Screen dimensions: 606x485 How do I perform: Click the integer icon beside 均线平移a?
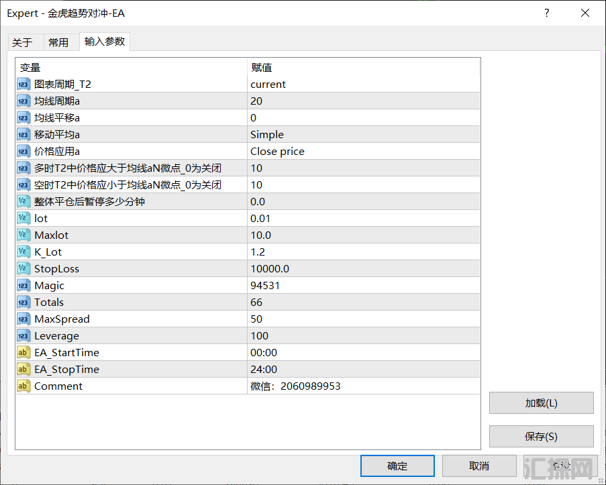[23, 118]
